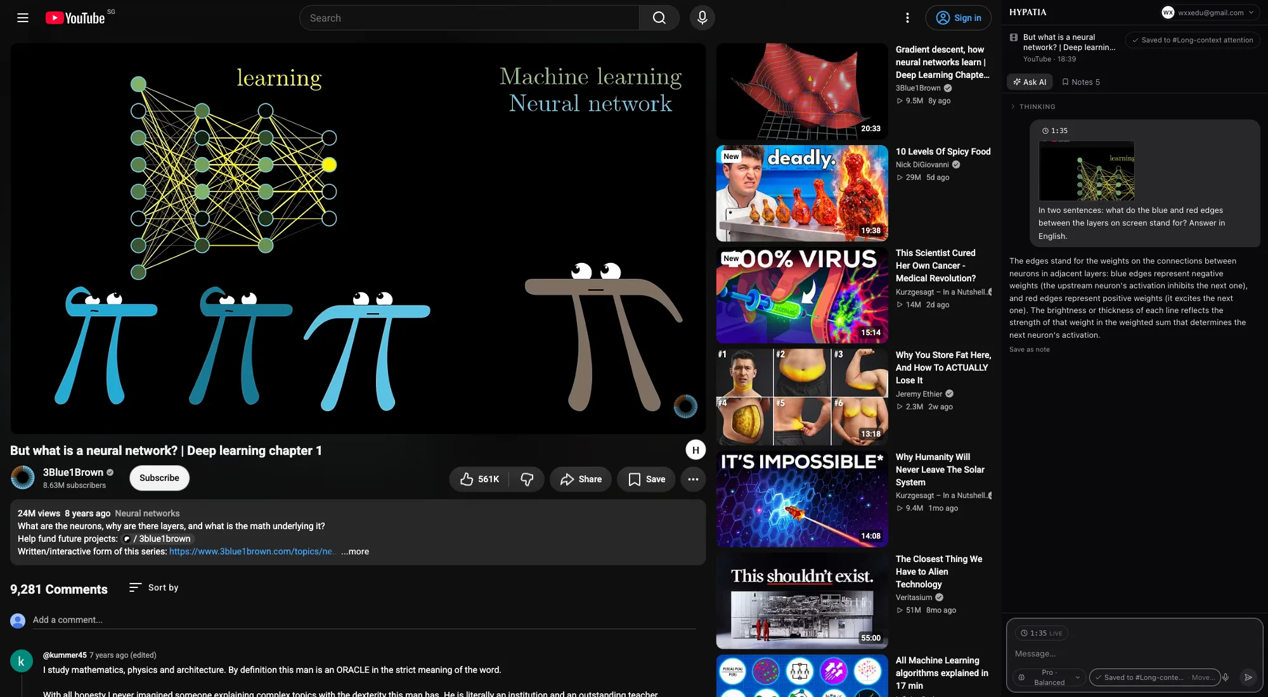The height and width of the screenshot is (697, 1268).
Task: Like the video with thumbs up
Action: (x=479, y=479)
